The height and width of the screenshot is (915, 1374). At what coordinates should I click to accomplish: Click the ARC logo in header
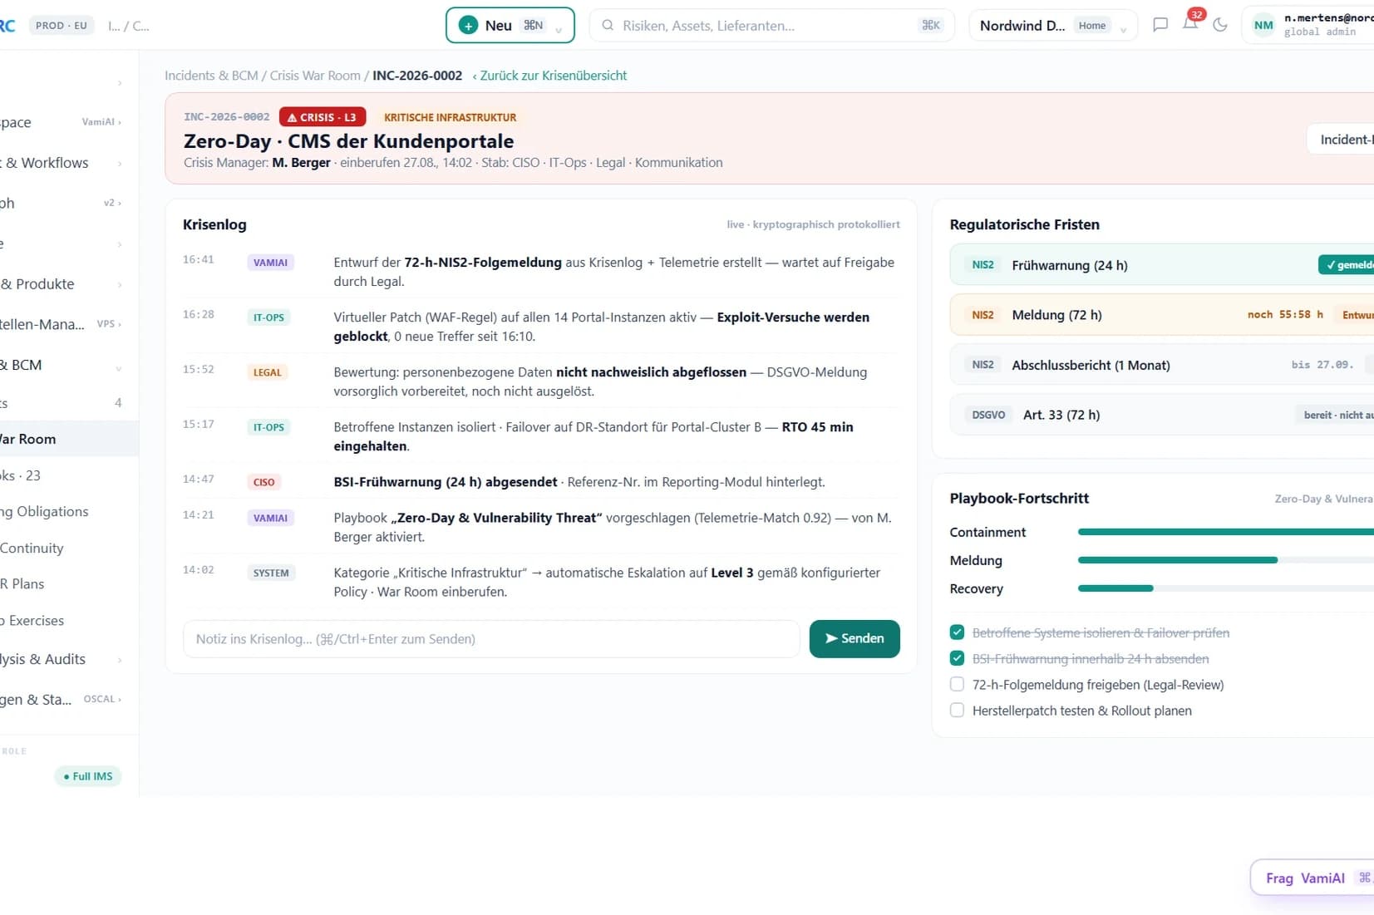pyautogui.click(x=7, y=26)
